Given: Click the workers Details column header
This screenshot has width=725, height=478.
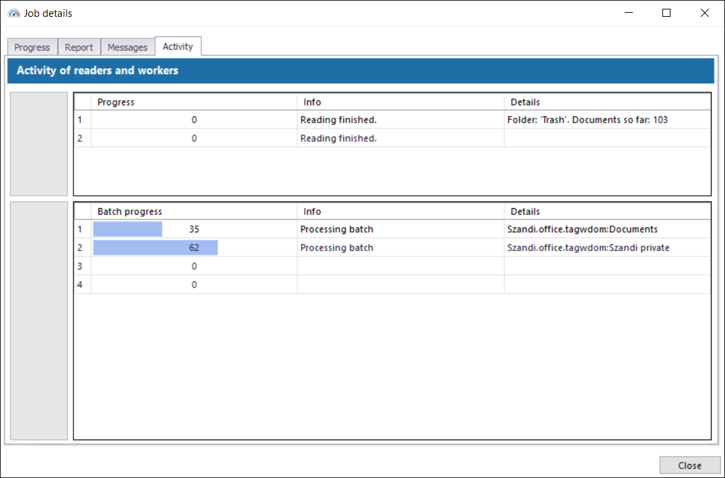Looking at the screenshot, I should [x=607, y=211].
